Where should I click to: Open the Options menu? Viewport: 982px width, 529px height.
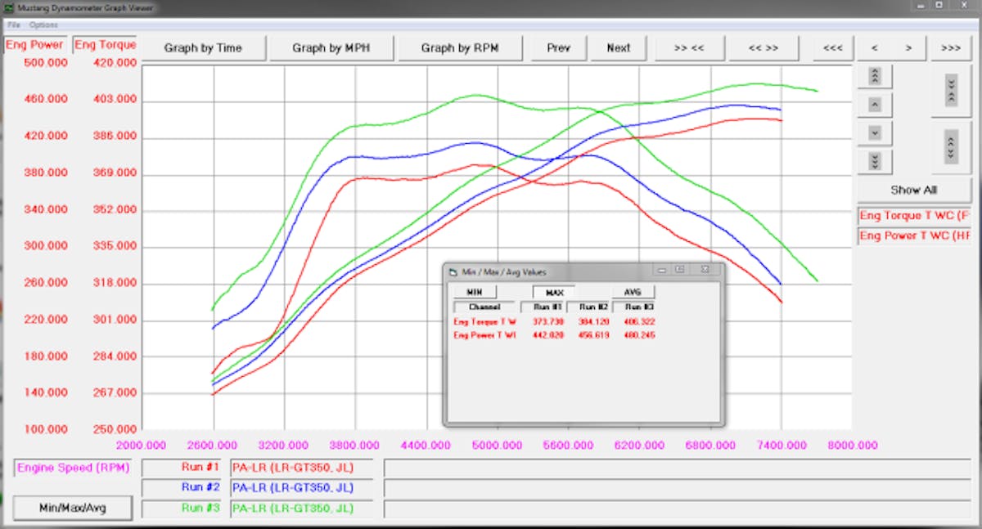43,25
